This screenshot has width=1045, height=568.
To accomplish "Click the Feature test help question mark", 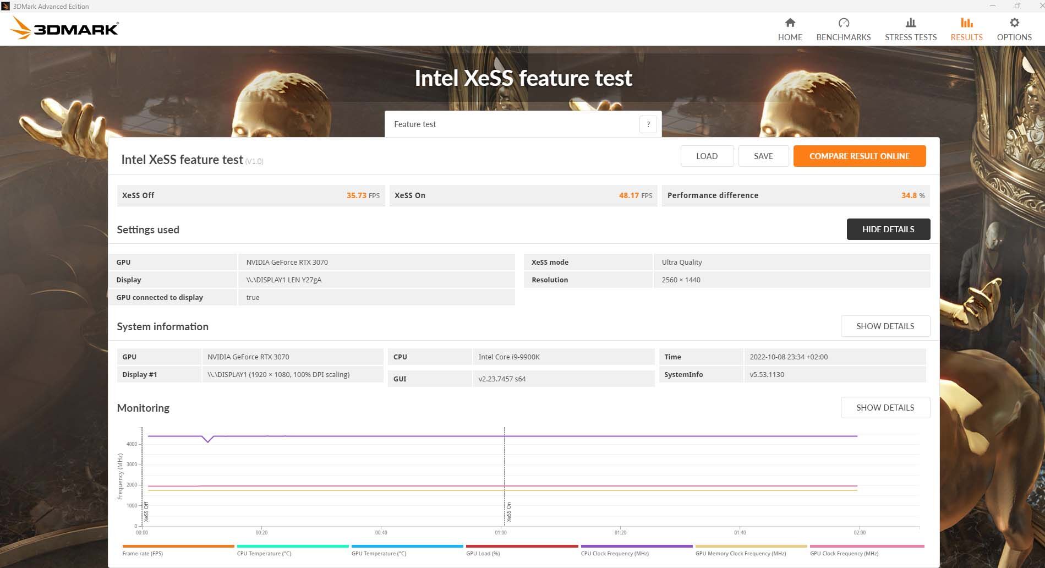I will (x=648, y=124).
